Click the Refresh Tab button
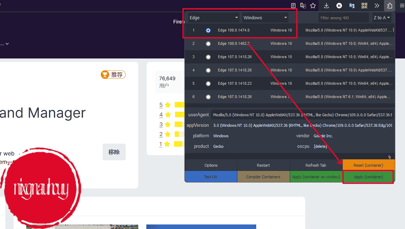This screenshot has width=405, height=229. (316, 165)
